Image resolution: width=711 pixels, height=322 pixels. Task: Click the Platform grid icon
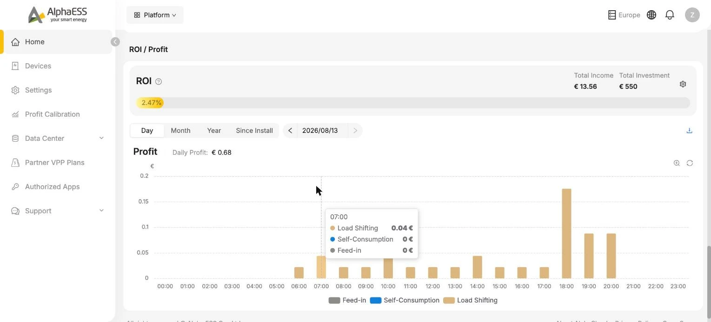[x=137, y=15]
